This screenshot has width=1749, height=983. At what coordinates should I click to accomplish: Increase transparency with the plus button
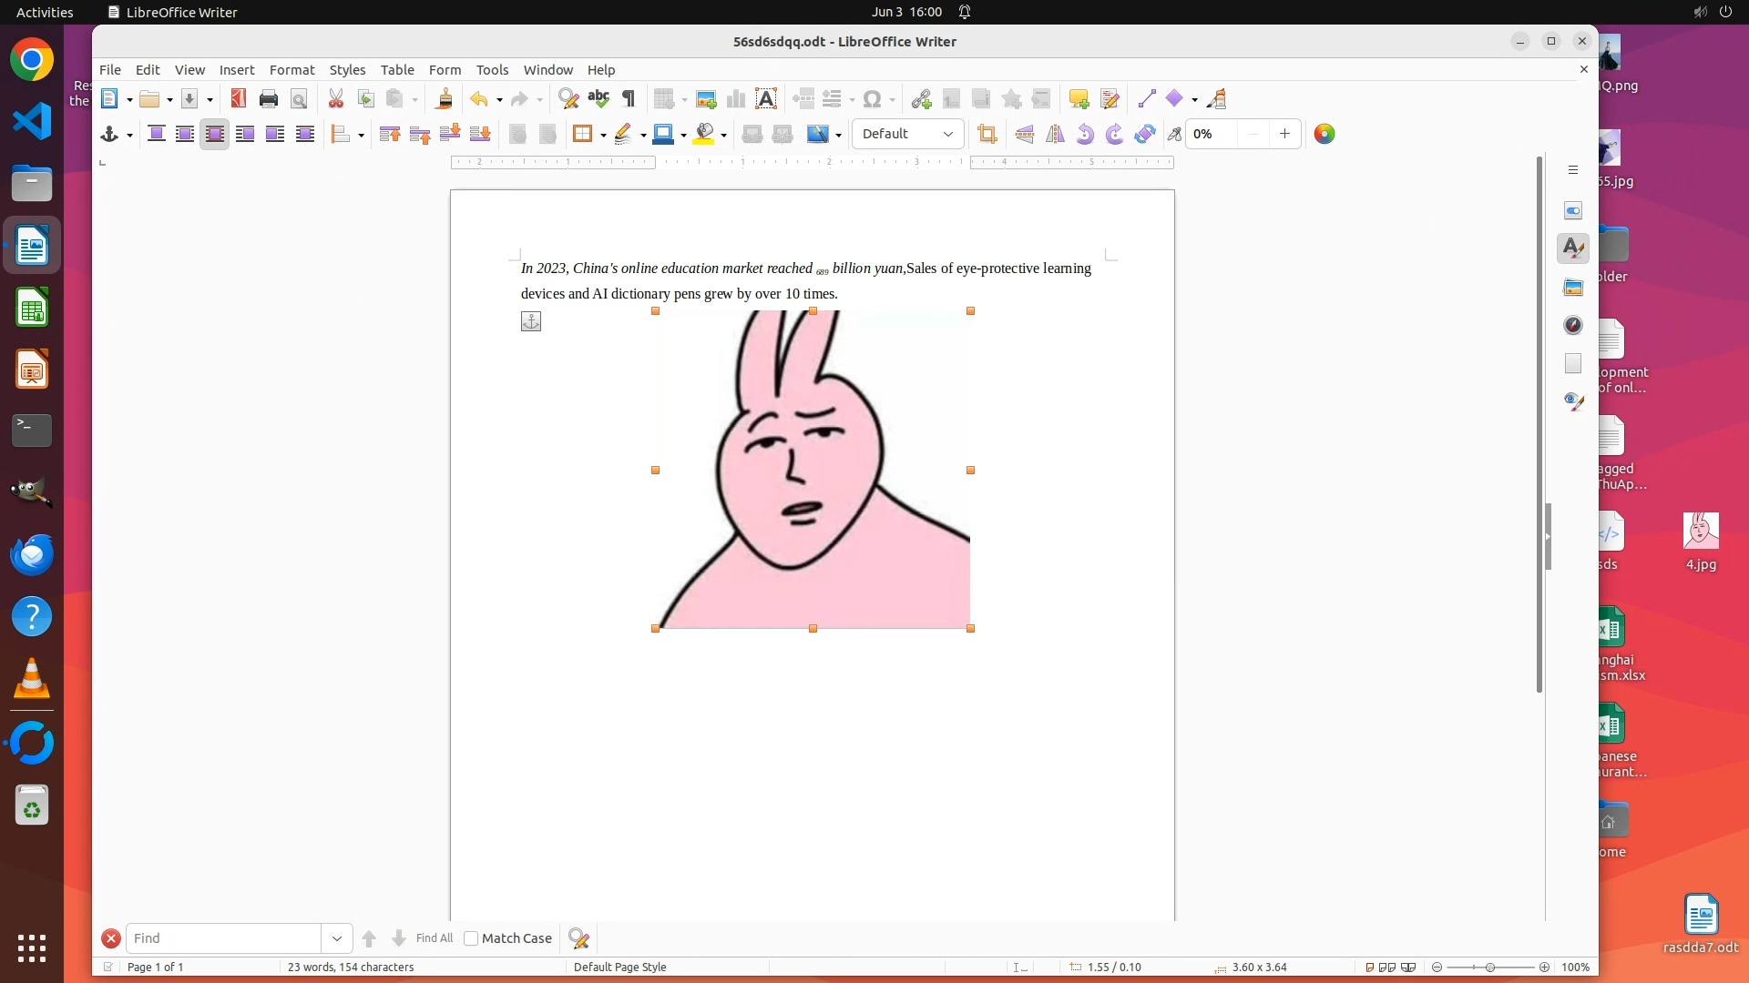[x=1284, y=134]
